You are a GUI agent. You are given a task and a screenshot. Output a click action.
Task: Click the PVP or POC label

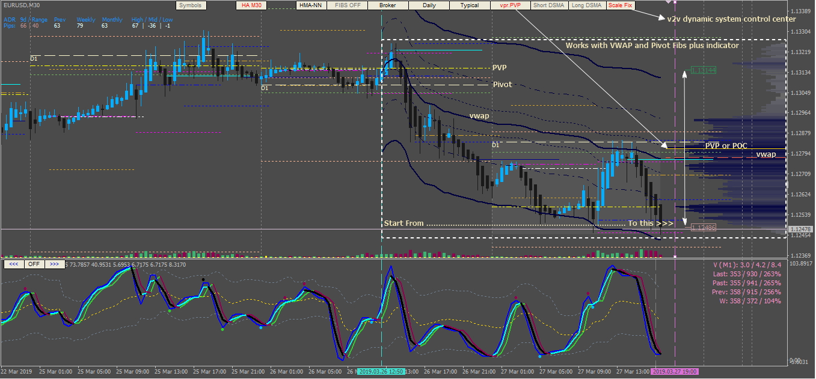click(726, 145)
